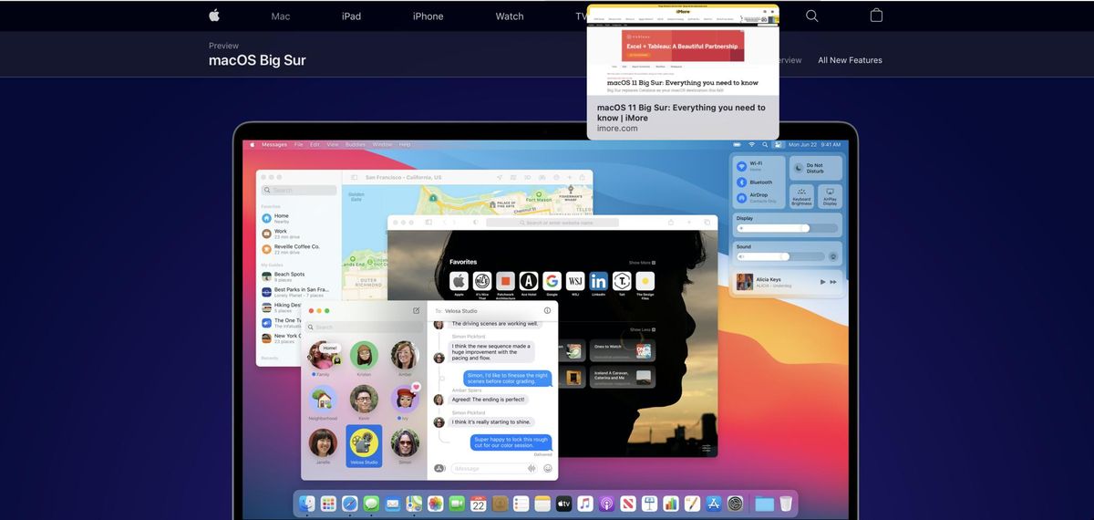Open Launchpad from the Dock
The width and height of the screenshot is (1094, 520).
[x=328, y=504]
